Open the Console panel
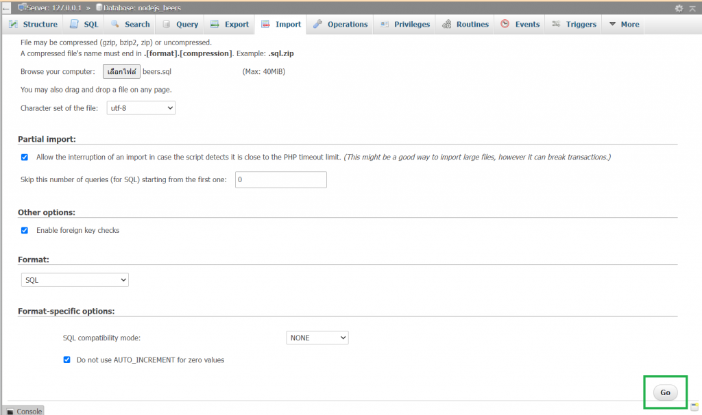The image size is (702, 415). click(x=25, y=411)
